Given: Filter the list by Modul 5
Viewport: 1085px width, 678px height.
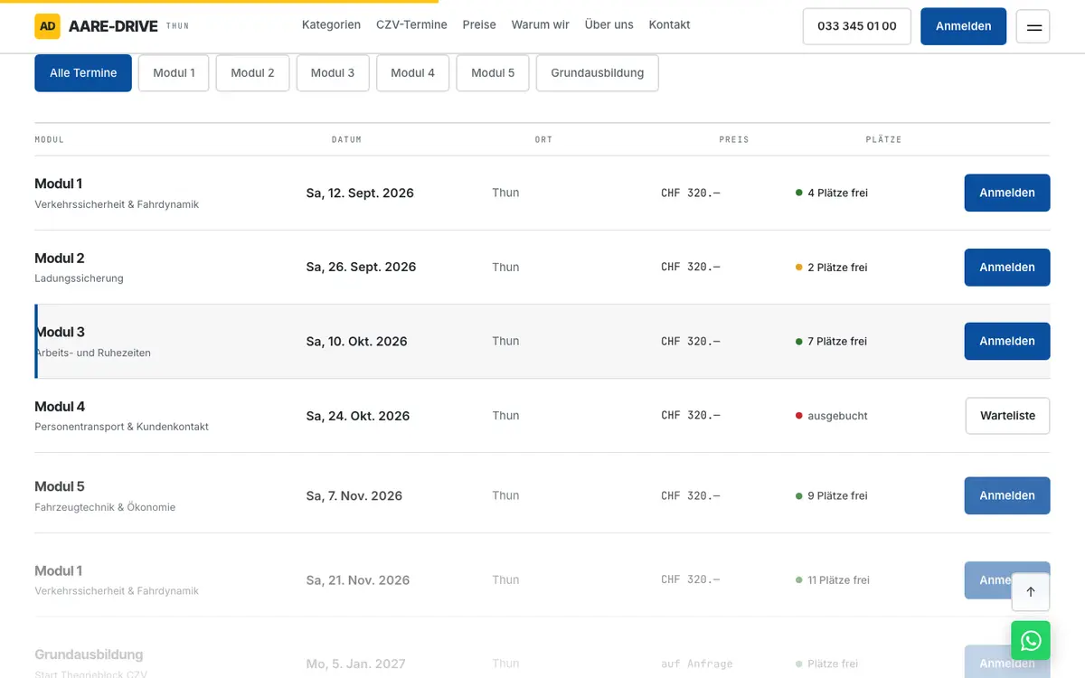Looking at the screenshot, I should [493, 73].
